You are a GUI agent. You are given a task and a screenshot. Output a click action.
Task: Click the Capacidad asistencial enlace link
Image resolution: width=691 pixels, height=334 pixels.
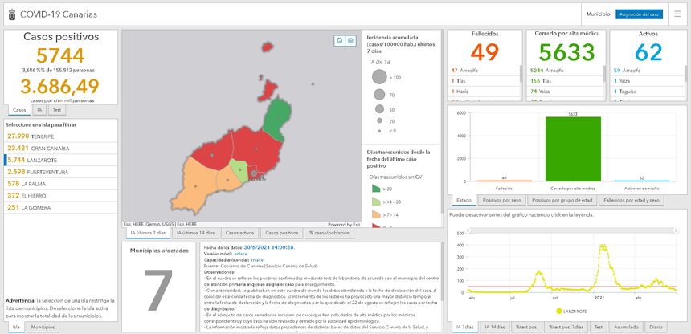tap(256, 259)
